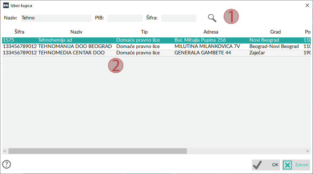Click the Tip column header
The width and height of the screenshot is (313, 174).
click(144, 32)
